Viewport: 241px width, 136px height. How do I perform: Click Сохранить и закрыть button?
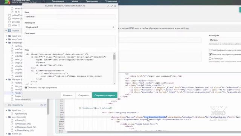pos(105,95)
